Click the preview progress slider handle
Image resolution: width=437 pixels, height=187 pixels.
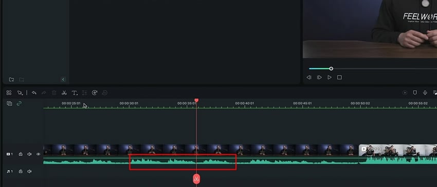[331, 68]
